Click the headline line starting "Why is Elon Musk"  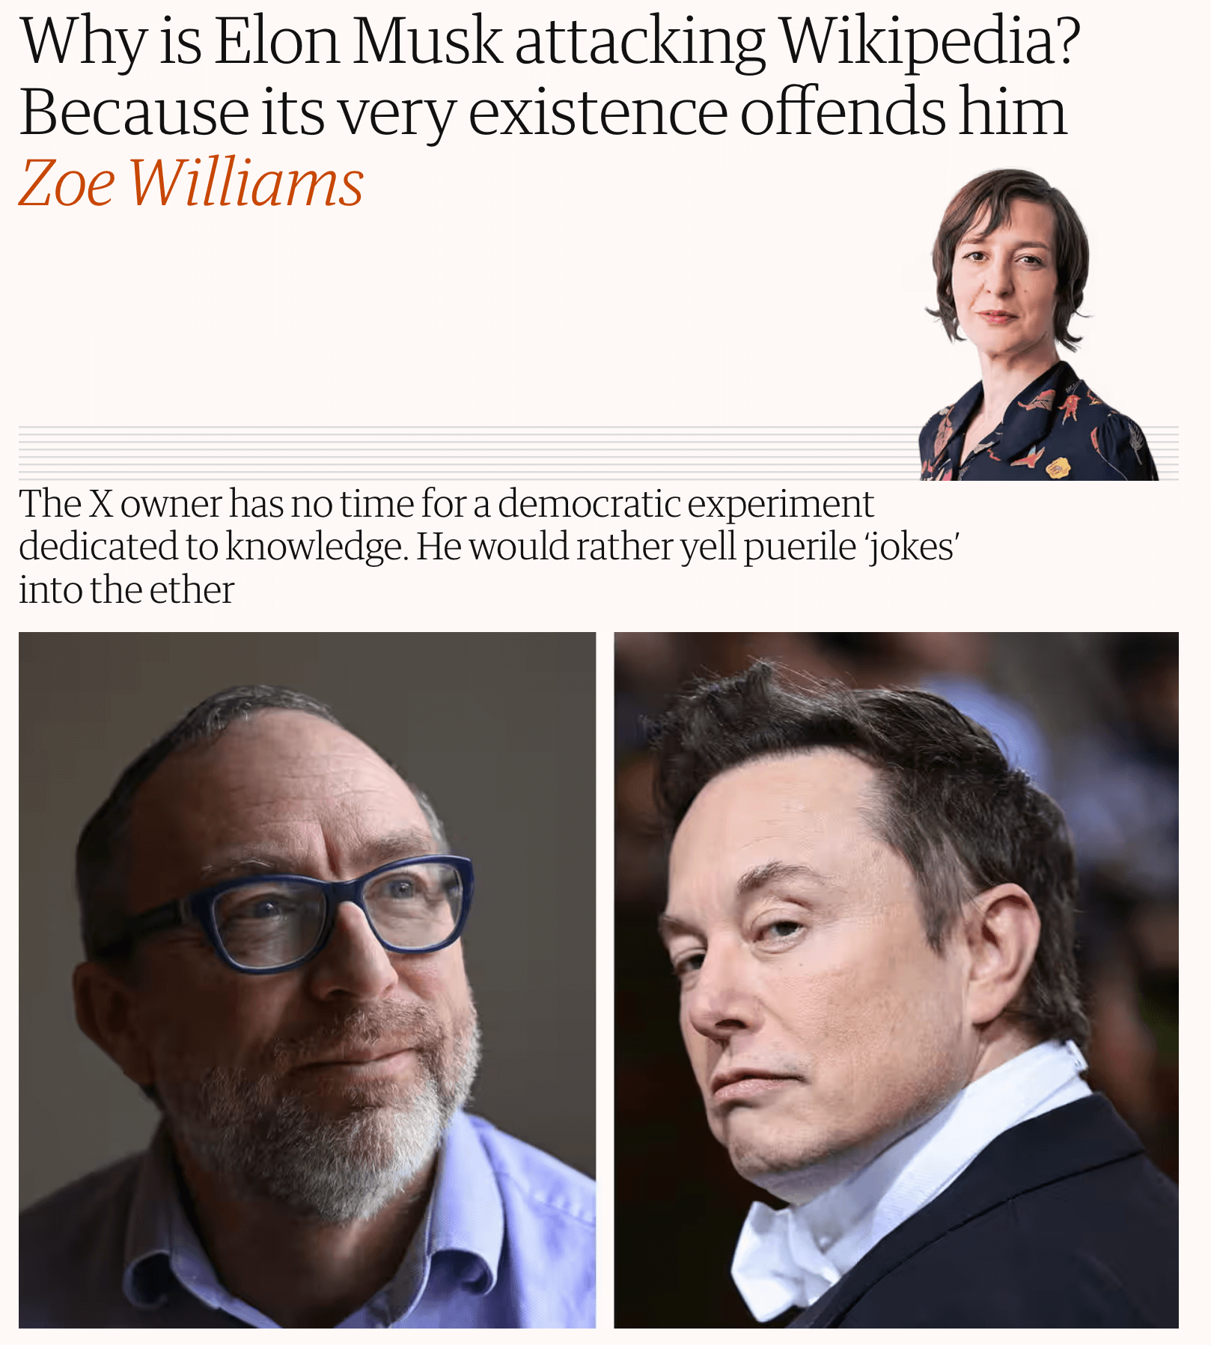click(x=550, y=41)
